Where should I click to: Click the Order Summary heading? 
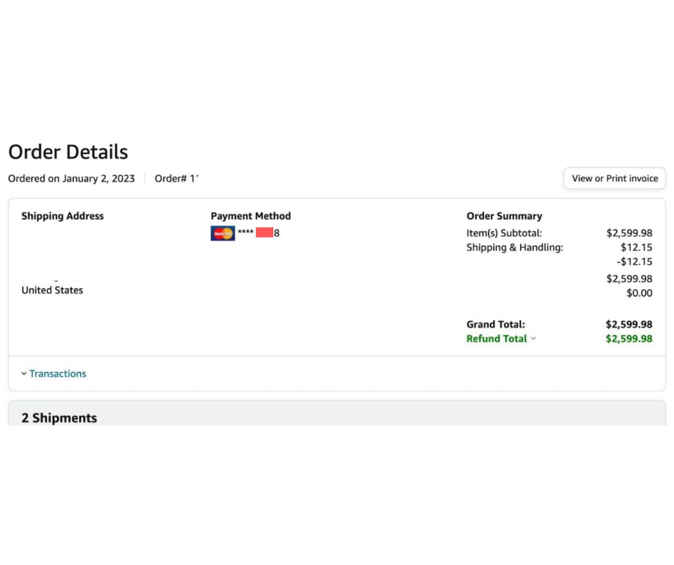pyautogui.click(x=504, y=216)
